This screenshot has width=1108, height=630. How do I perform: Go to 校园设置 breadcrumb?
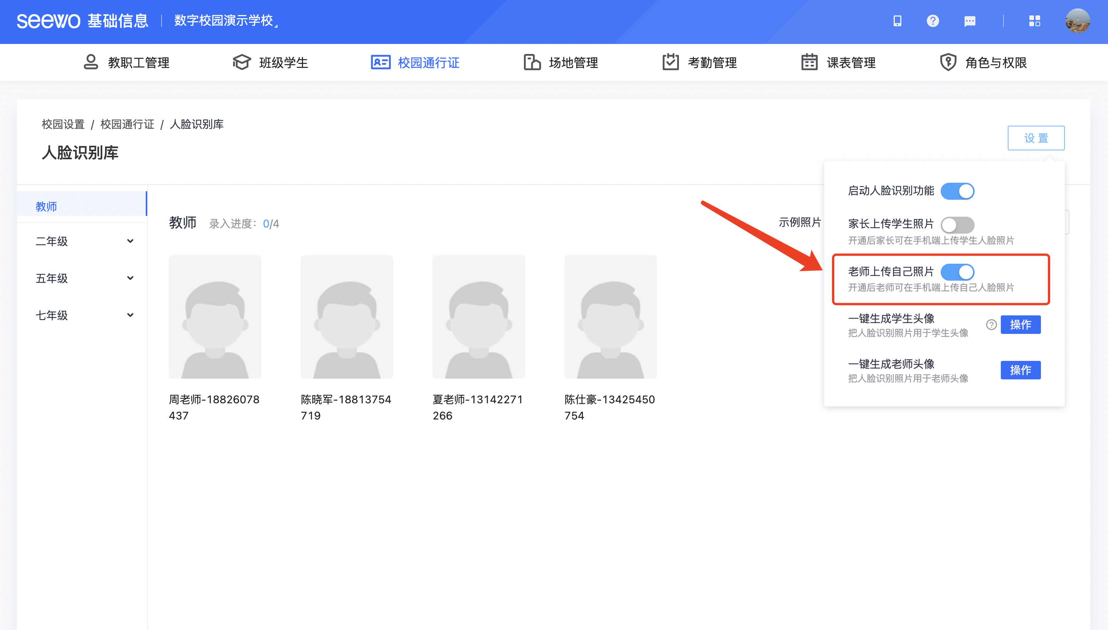coord(63,124)
